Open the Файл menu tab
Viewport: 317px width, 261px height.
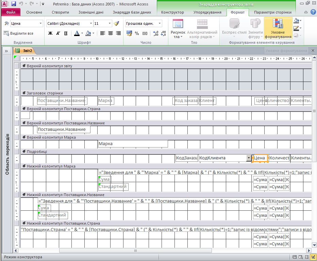click(x=11, y=12)
